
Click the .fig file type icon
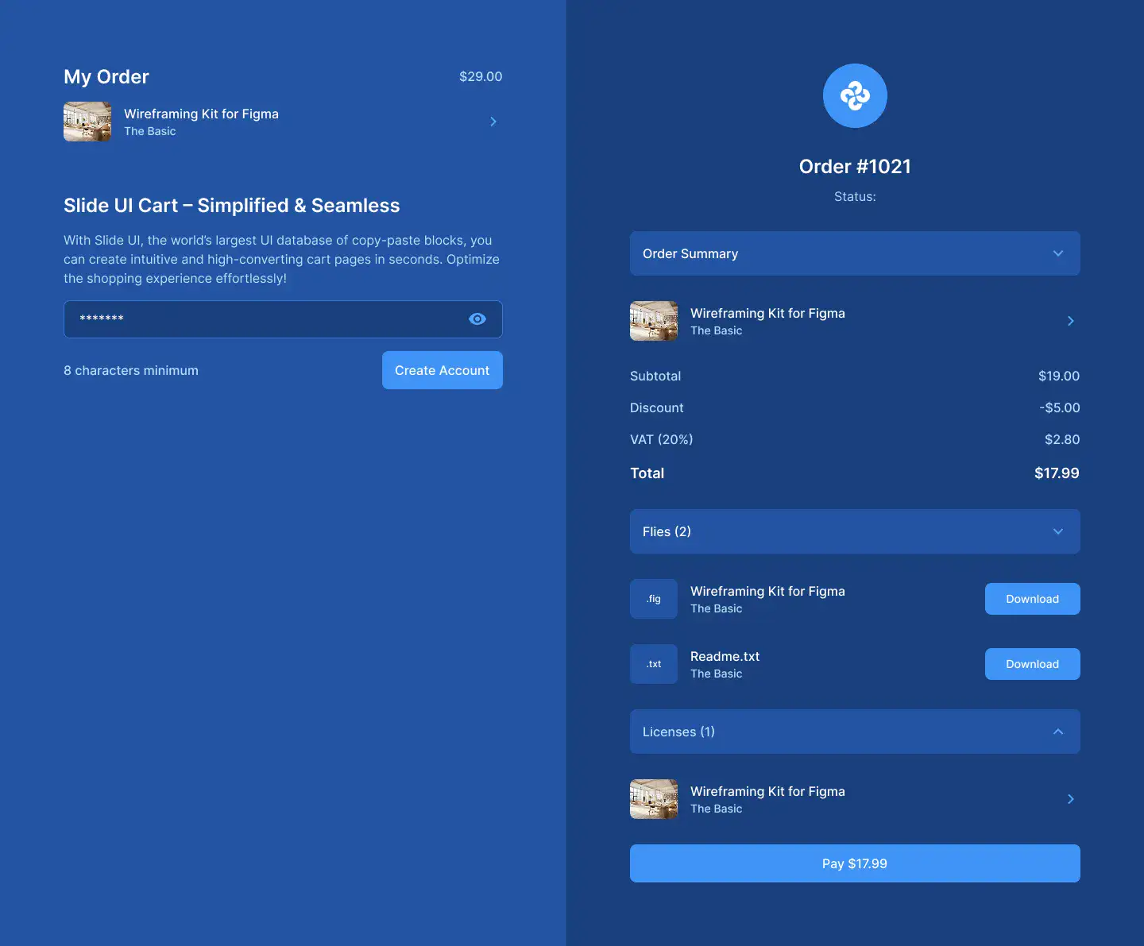pyautogui.click(x=654, y=599)
